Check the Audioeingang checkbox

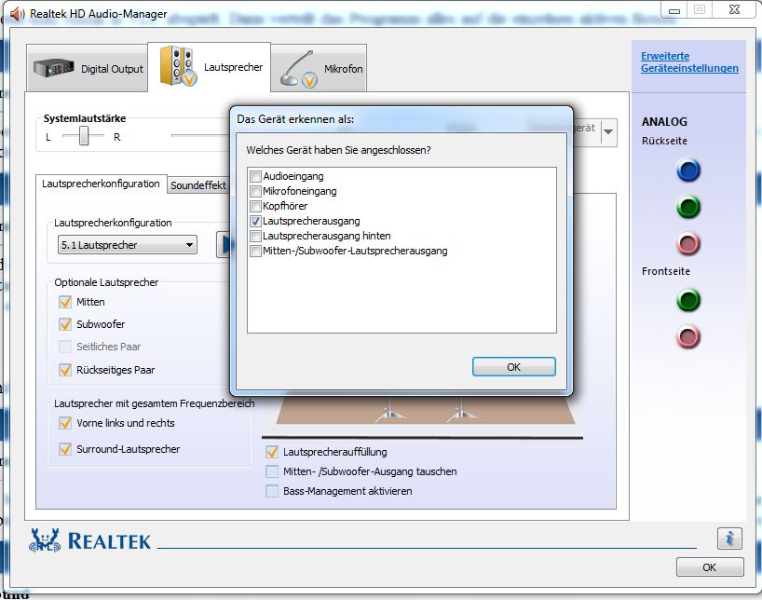point(255,176)
